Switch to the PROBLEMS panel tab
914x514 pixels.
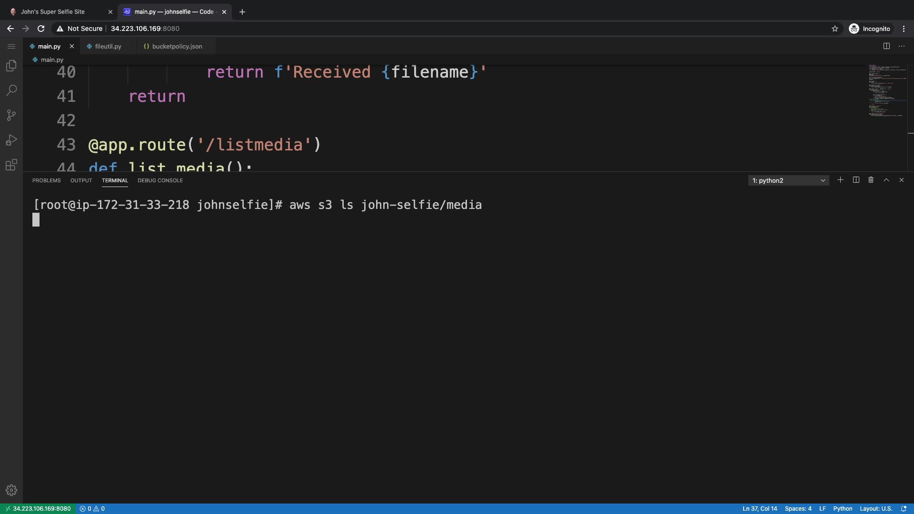coord(46,180)
